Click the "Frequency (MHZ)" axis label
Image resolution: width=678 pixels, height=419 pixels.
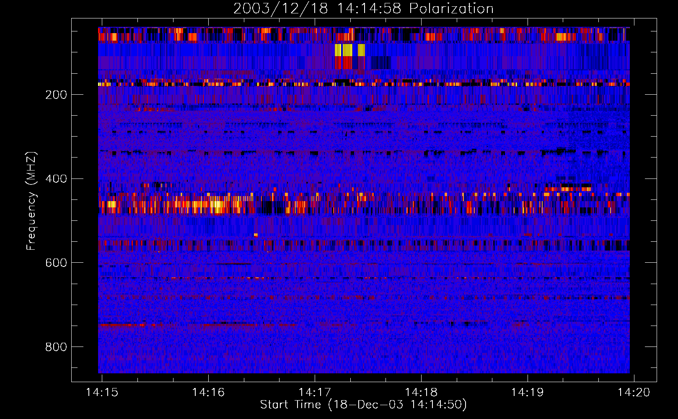[x=31, y=201]
